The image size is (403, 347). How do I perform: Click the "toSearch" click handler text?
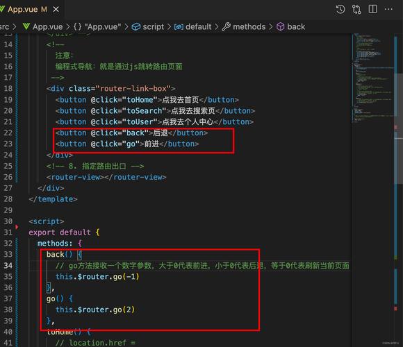[x=144, y=110]
